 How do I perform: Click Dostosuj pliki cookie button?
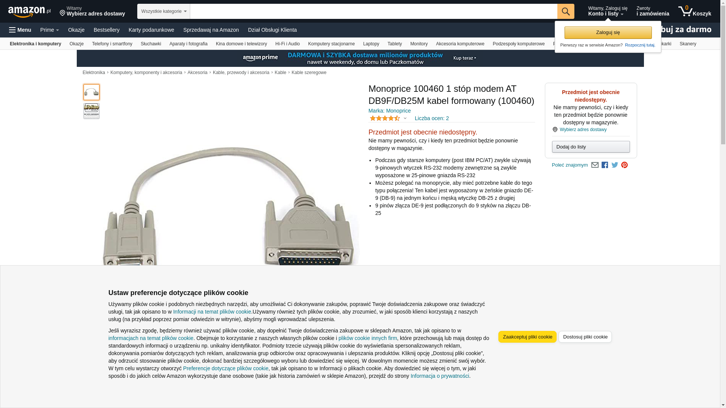tap(585, 337)
